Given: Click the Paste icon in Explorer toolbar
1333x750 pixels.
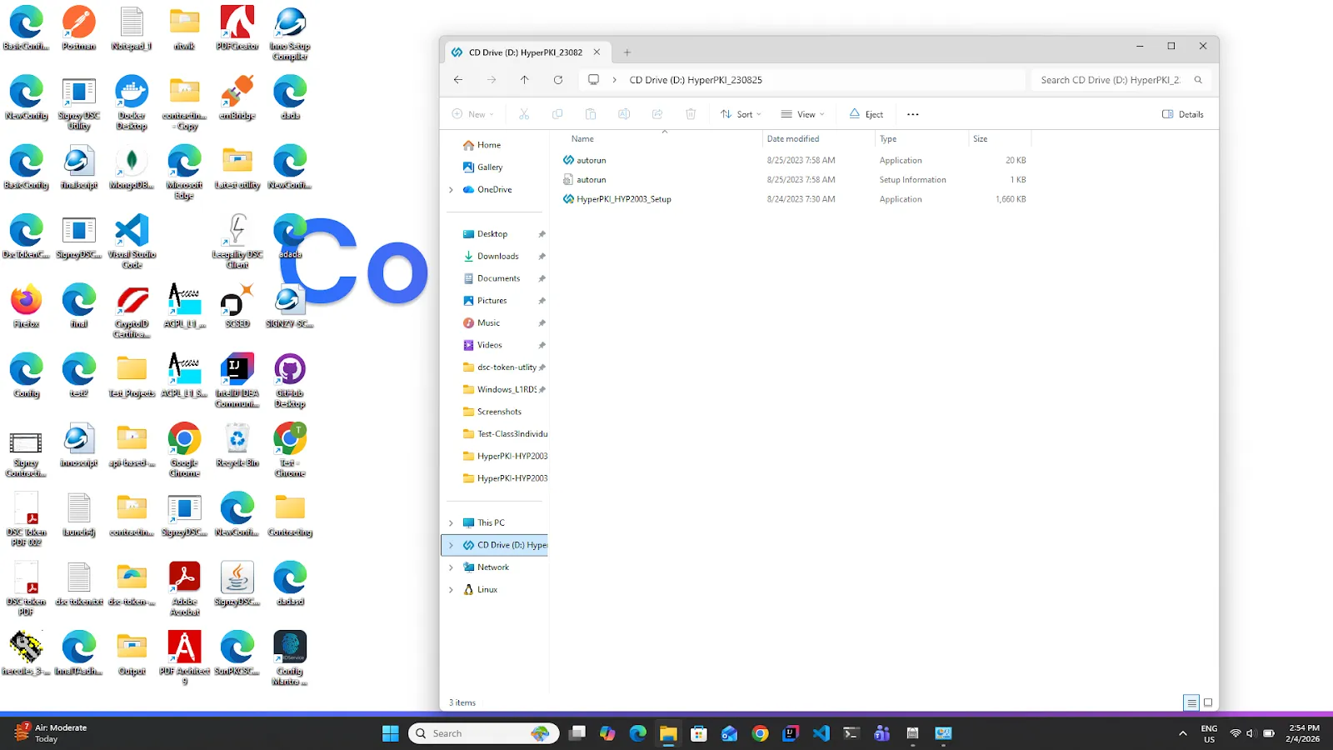Looking at the screenshot, I should click(591, 114).
